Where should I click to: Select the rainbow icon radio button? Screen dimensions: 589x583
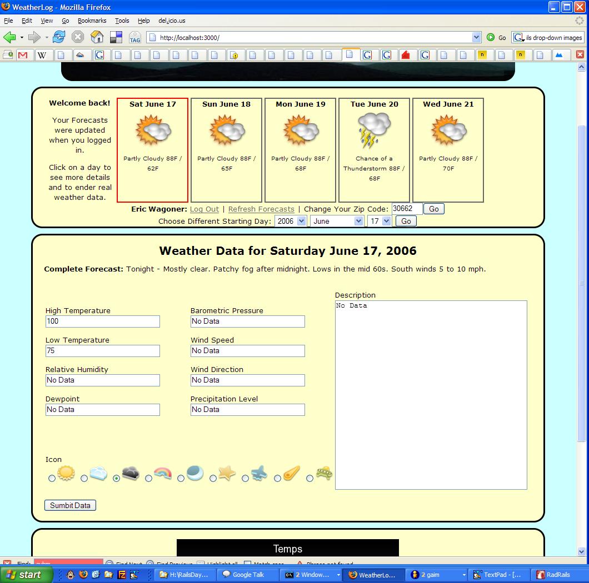point(149,478)
